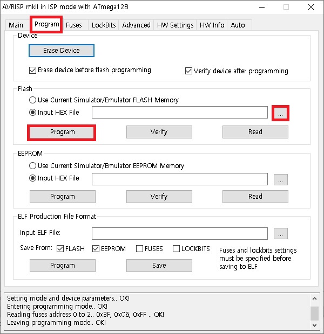Viewport: 324px width, 334px height.
Task: Read the EEPROM memory
Action: 255,197
